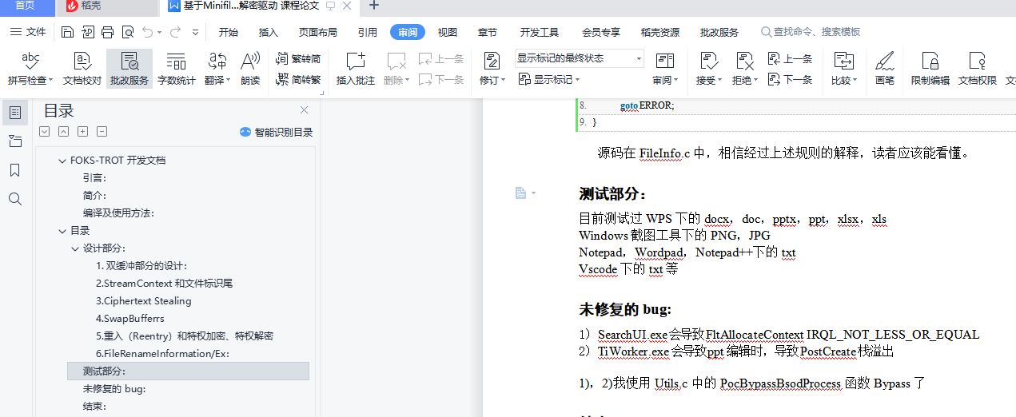1016x417 pixels.
Task: Open 限制编辑 restrict editing
Action: (930, 69)
